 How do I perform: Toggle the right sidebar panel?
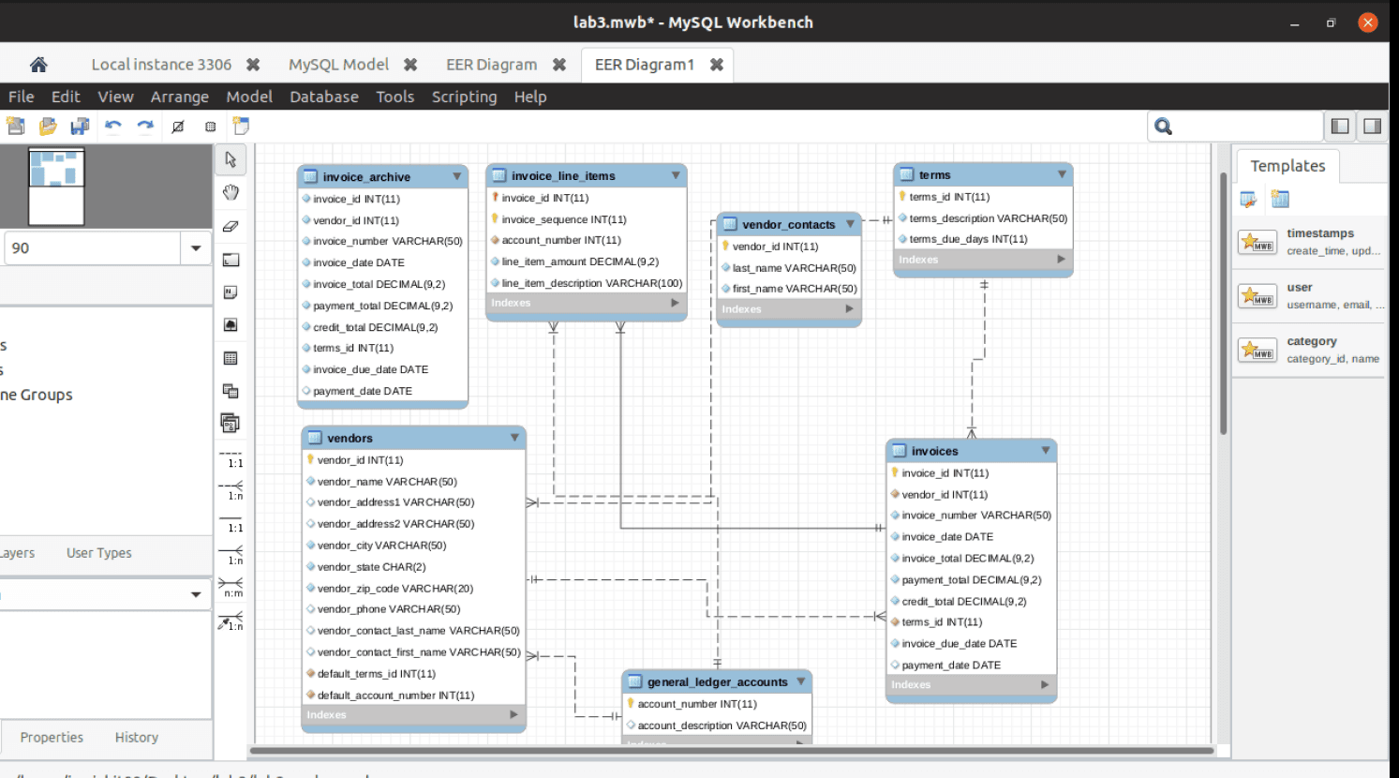1372,127
